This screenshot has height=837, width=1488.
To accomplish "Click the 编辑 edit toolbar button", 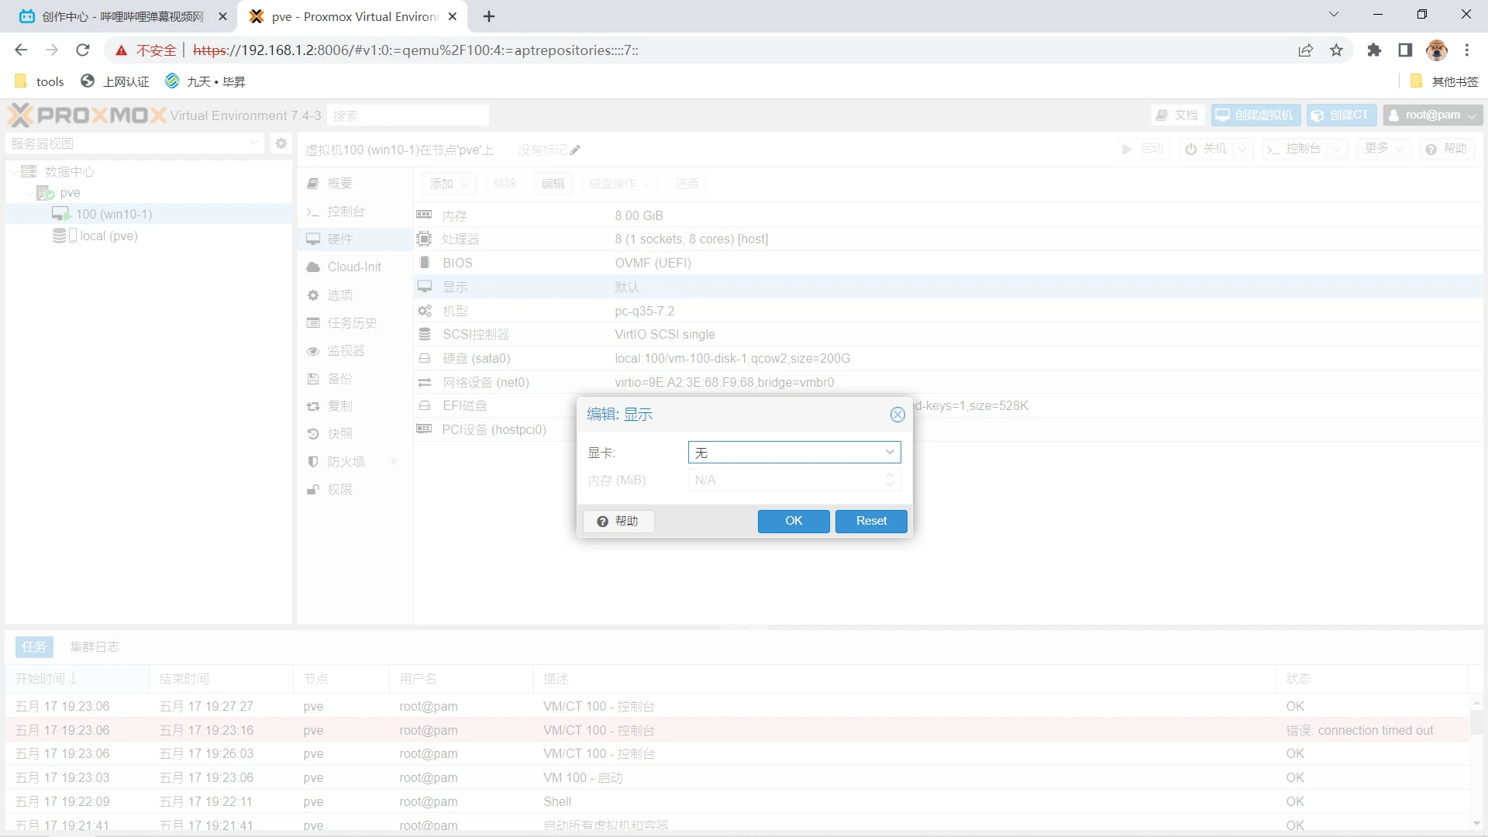I will pyautogui.click(x=553, y=184).
